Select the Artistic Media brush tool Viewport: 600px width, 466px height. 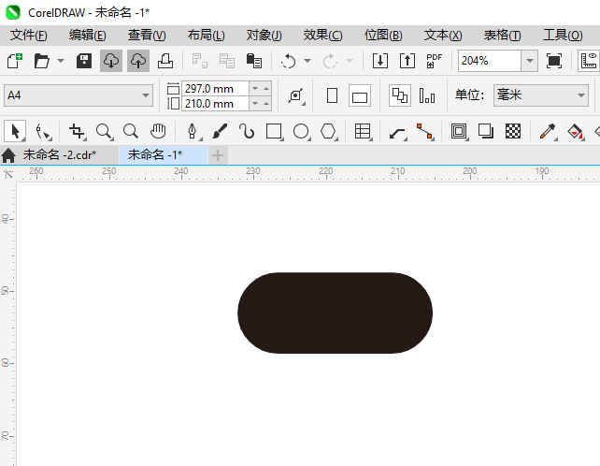(220, 131)
